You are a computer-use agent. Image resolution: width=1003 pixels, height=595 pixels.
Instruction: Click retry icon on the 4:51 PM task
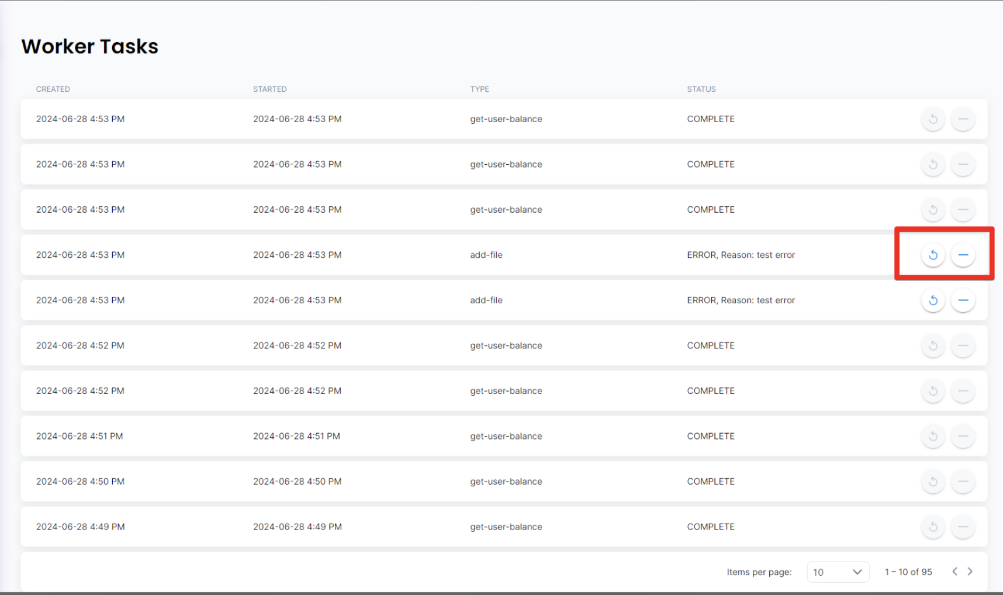tap(933, 436)
